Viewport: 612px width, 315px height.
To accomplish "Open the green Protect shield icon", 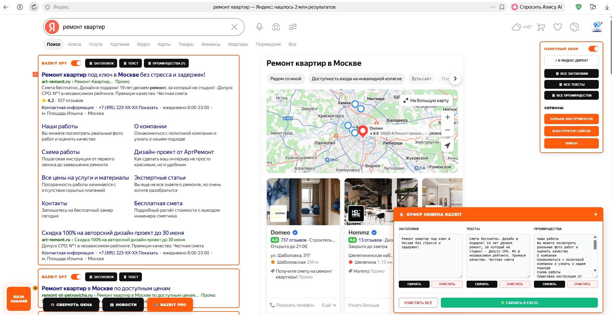I will (x=578, y=7).
